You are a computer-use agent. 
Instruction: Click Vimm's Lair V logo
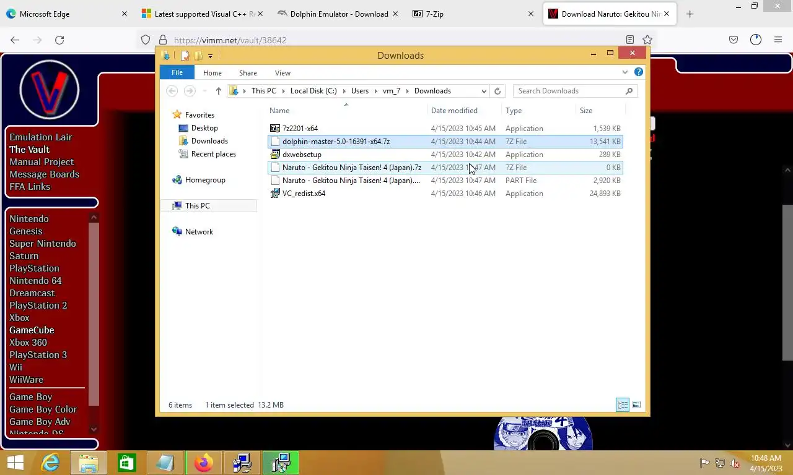[x=50, y=90]
